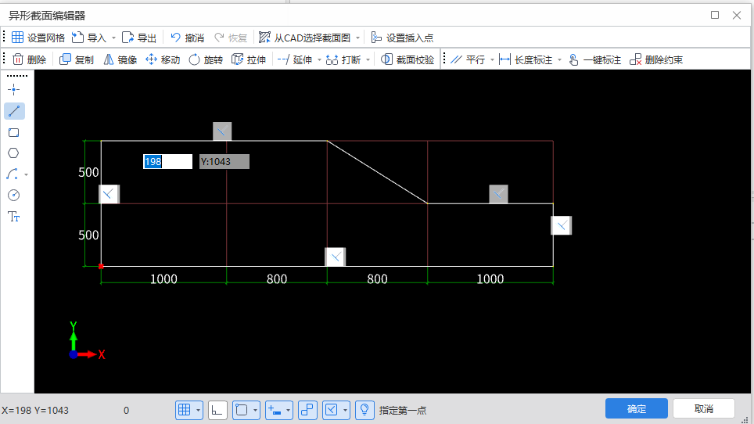Apply the 平行 parallel constraint
754x424 pixels.
[468, 59]
